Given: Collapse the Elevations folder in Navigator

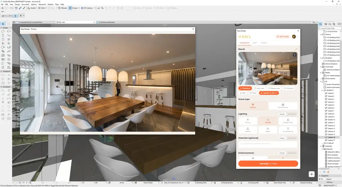Looking at the screenshot, I should click(x=321, y=58).
